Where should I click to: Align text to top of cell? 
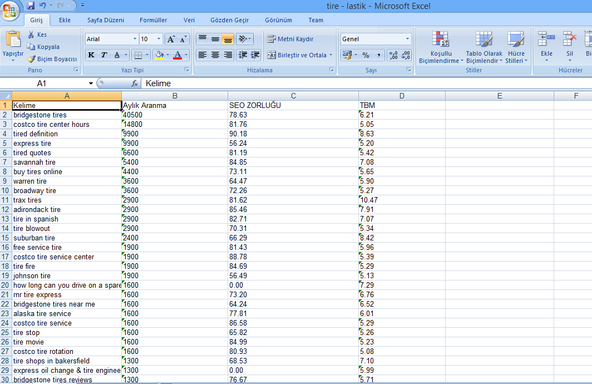[x=203, y=38]
